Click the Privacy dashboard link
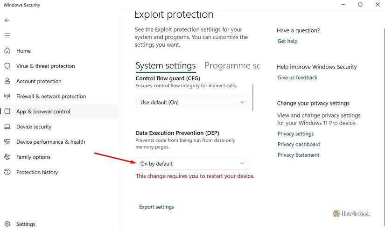385x231 pixels. [x=299, y=144]
